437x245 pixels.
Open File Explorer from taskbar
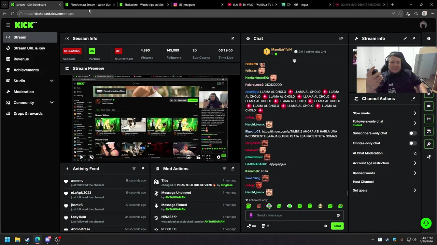17,240
